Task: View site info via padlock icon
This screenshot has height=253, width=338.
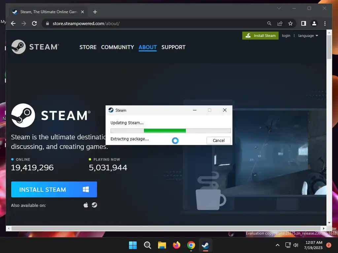Action: tap(48, 23)
